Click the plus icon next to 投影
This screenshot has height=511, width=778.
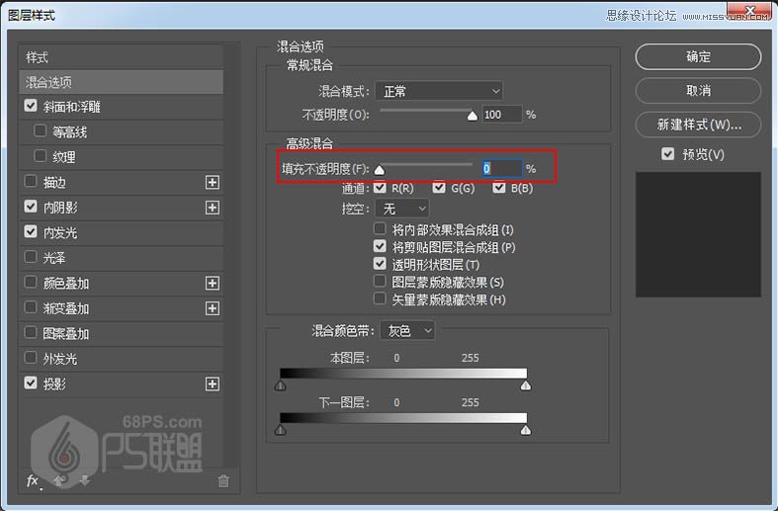[x=212, y=383]
